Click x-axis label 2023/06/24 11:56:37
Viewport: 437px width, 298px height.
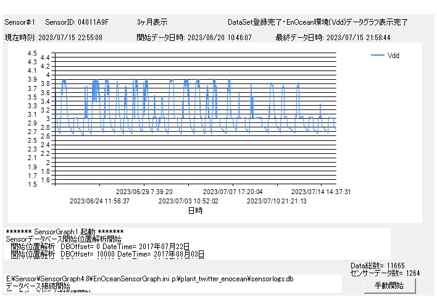coord(99,201)
